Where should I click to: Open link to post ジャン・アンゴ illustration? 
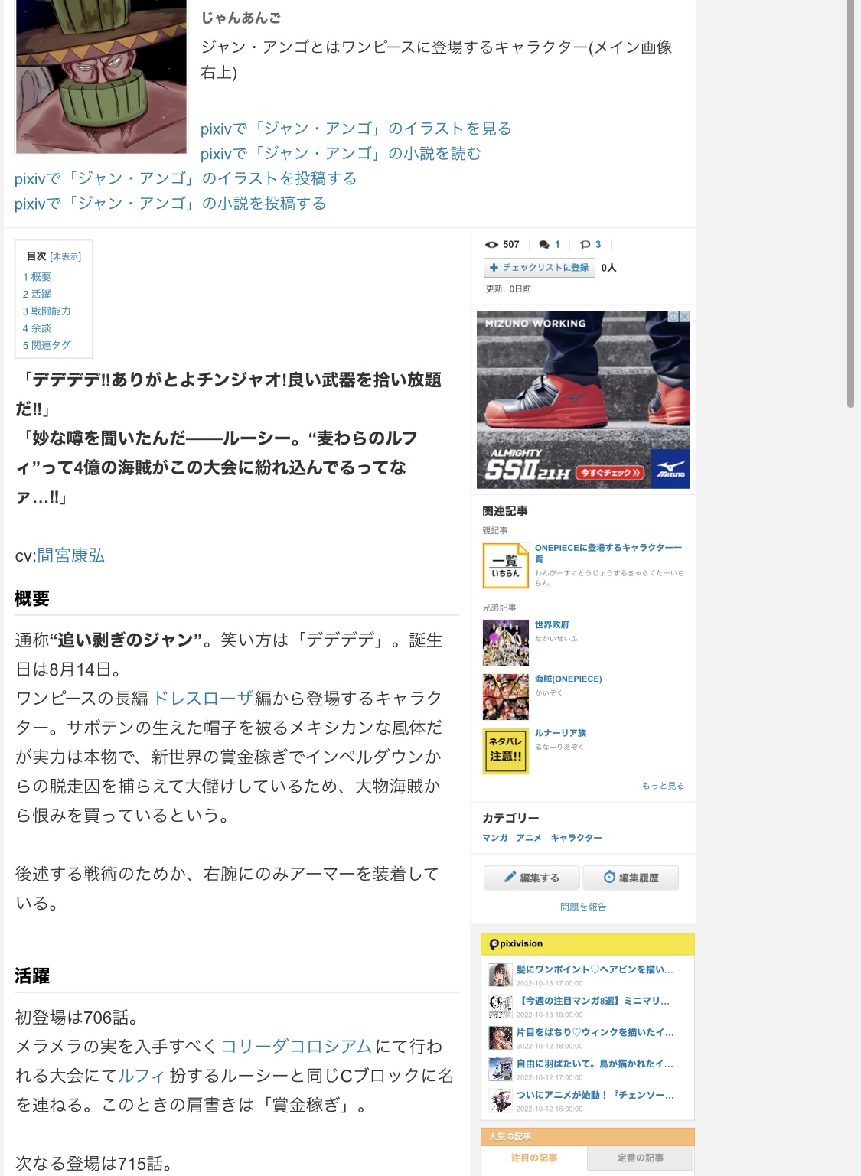click(x=186, y=179)
